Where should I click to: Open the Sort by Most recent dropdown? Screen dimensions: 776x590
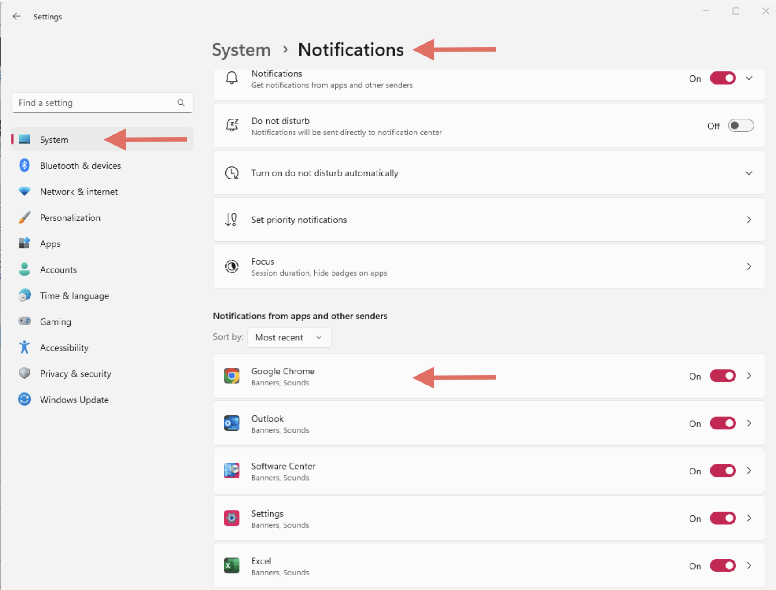[289, 337]
